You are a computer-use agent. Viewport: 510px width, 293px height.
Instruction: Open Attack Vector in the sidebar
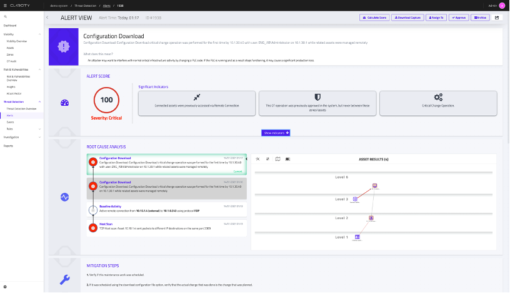coord(14,93)
